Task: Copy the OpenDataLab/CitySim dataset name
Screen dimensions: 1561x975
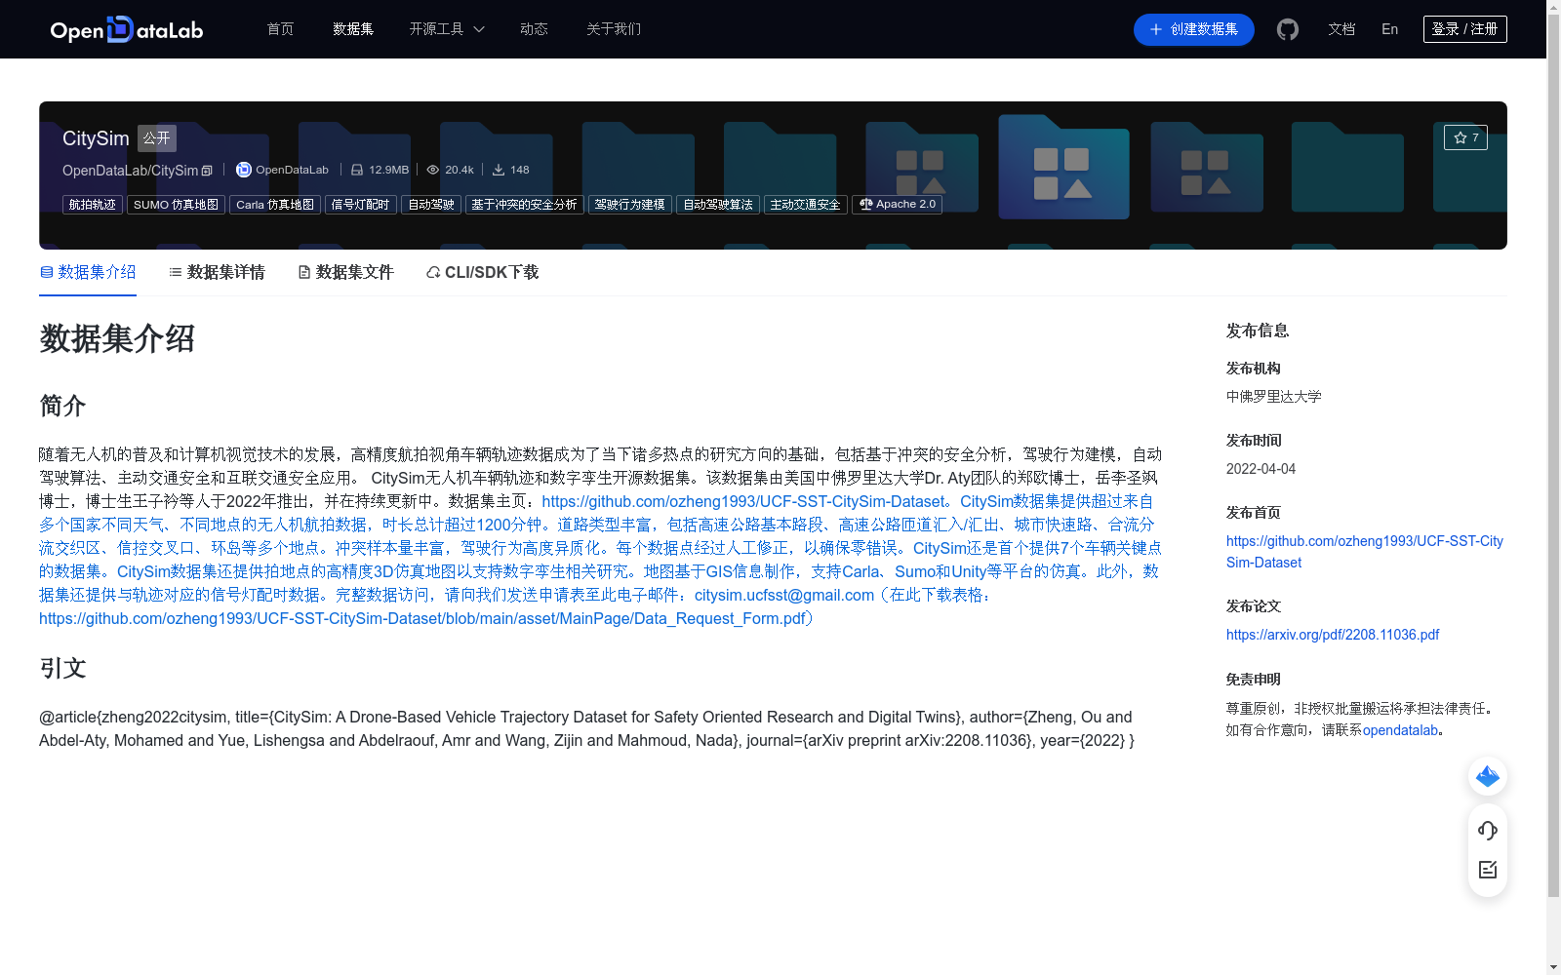Action: point(206,170)
